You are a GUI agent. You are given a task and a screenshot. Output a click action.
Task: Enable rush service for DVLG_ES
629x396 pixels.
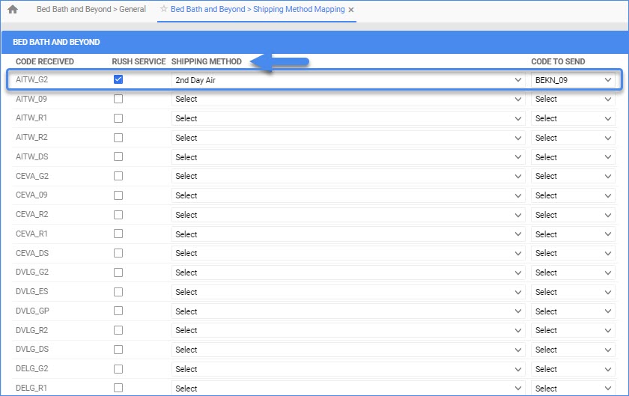point(118,292)
